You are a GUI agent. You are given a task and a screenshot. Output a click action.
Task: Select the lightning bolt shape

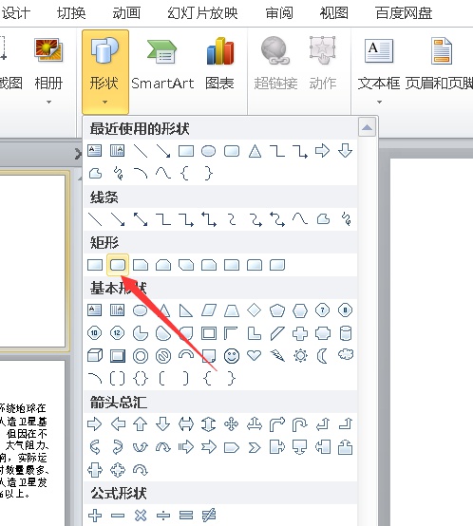point(277,355)
